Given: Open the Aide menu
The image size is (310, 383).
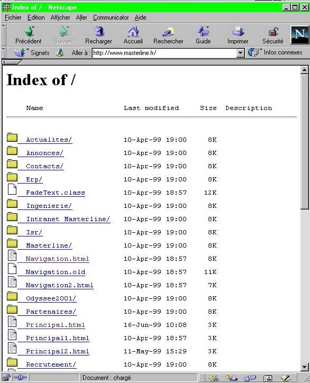Looking at the screenshot, I should click(x=140, y=17).
